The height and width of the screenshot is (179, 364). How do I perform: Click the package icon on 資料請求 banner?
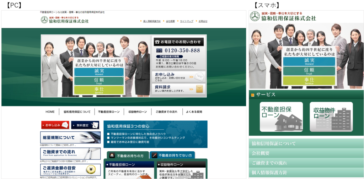click(199, 89)
